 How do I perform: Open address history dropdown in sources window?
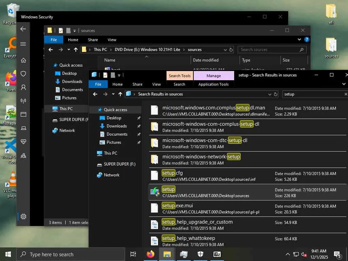point(225,50)
